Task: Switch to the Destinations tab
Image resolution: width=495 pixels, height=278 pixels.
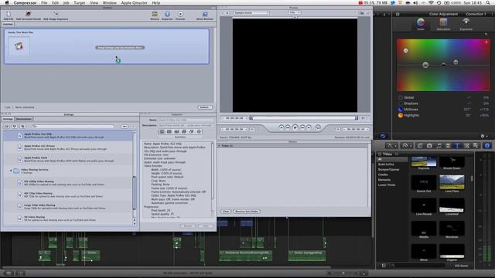Action: [x=24, y=119]
